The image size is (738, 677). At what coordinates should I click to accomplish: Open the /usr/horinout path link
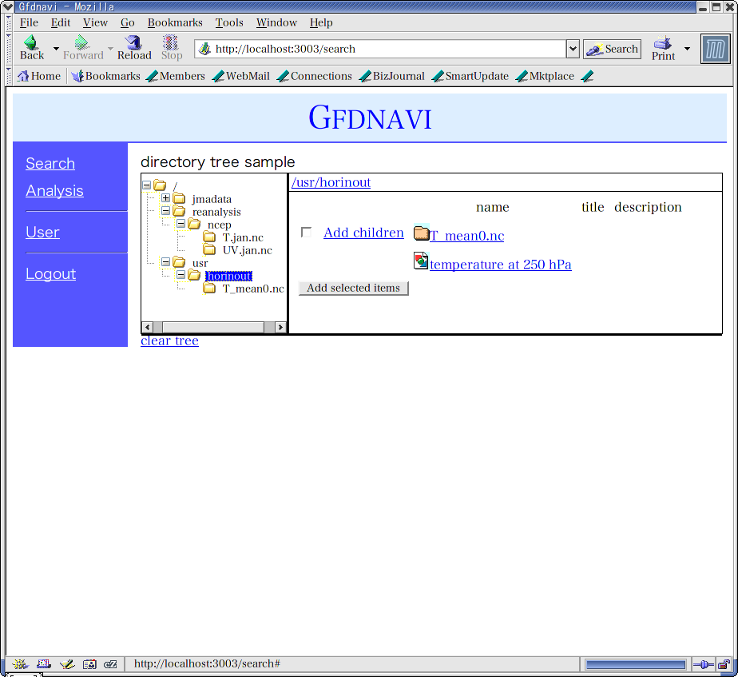coord(331,182)
